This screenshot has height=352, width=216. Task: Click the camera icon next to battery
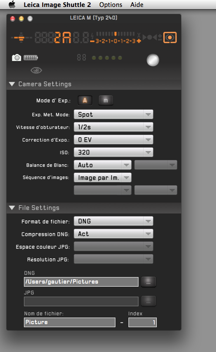point(17,58)
